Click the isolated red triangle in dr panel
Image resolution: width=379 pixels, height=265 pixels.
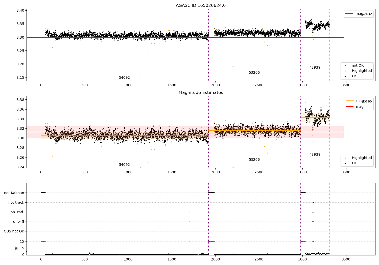coord(189,242)
